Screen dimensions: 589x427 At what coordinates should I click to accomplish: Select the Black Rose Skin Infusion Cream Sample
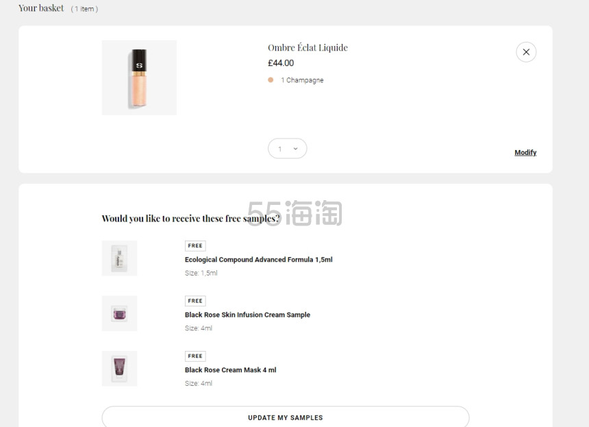coord(247,315)
